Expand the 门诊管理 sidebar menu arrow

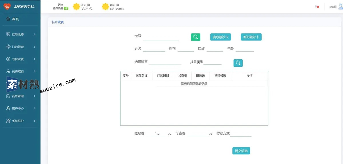35,47
